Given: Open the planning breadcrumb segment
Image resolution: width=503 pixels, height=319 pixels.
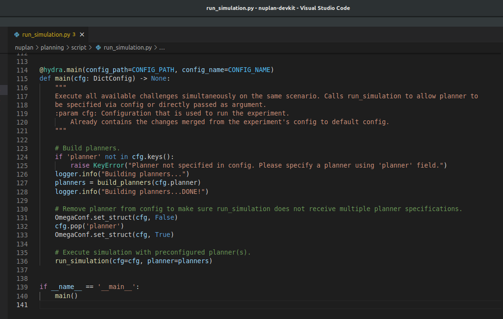Looking at the screenshot, I should [52, 47].
